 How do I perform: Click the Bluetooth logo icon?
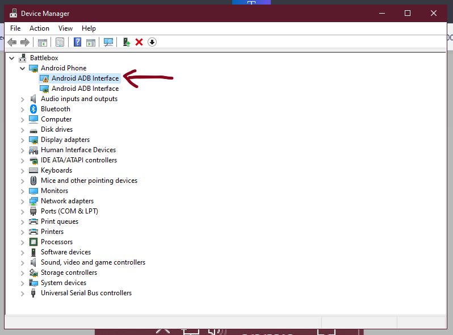(33, 109)
